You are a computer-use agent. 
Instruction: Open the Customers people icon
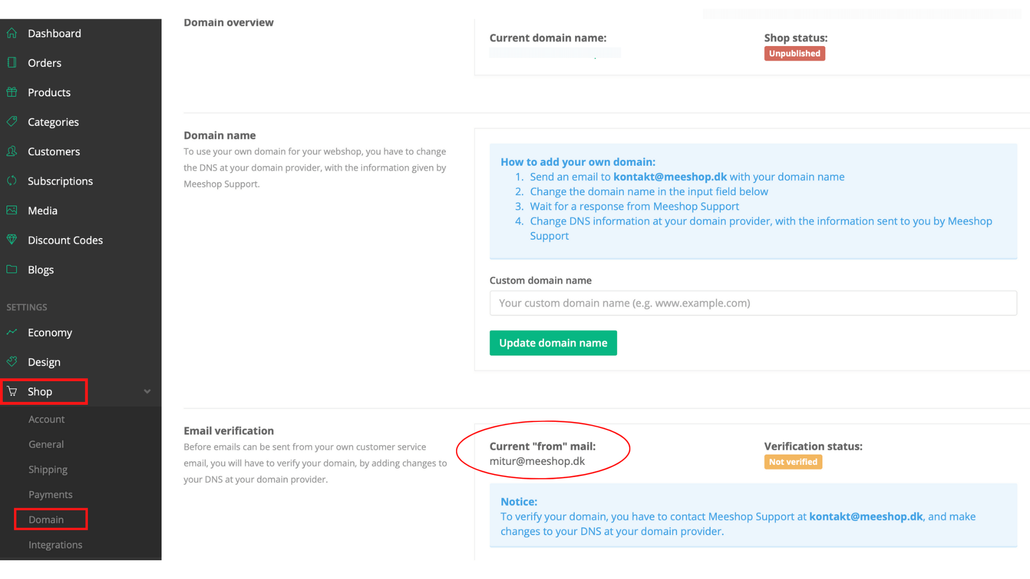coord(12,151)
